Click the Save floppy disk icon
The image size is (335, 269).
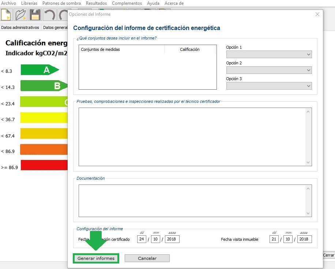(35, 16)
